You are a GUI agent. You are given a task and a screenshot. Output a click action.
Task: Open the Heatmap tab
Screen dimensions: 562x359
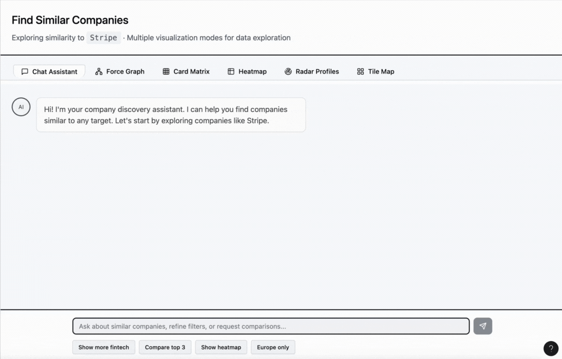click(x=247, y=72)
